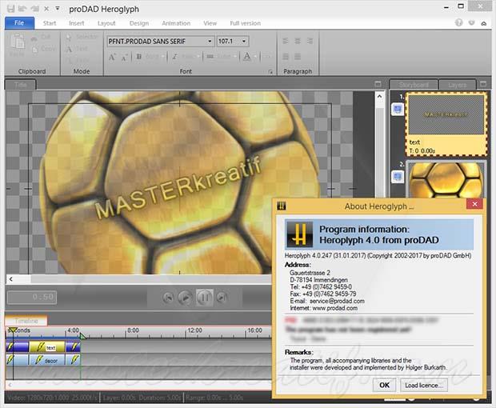This screenshot has width=496, height=408.
Task: Align paragraph right
Action: point(310,41)
